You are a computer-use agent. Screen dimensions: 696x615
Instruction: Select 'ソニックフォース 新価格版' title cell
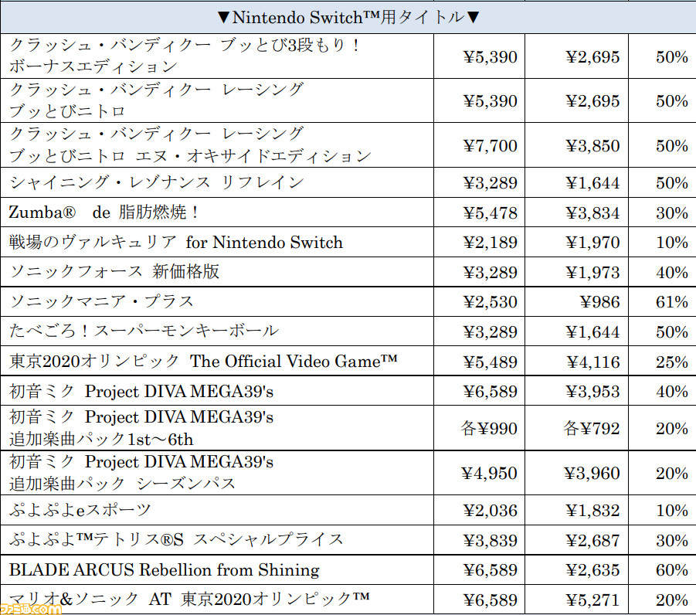pyautogui.click(x=217, y=272)
